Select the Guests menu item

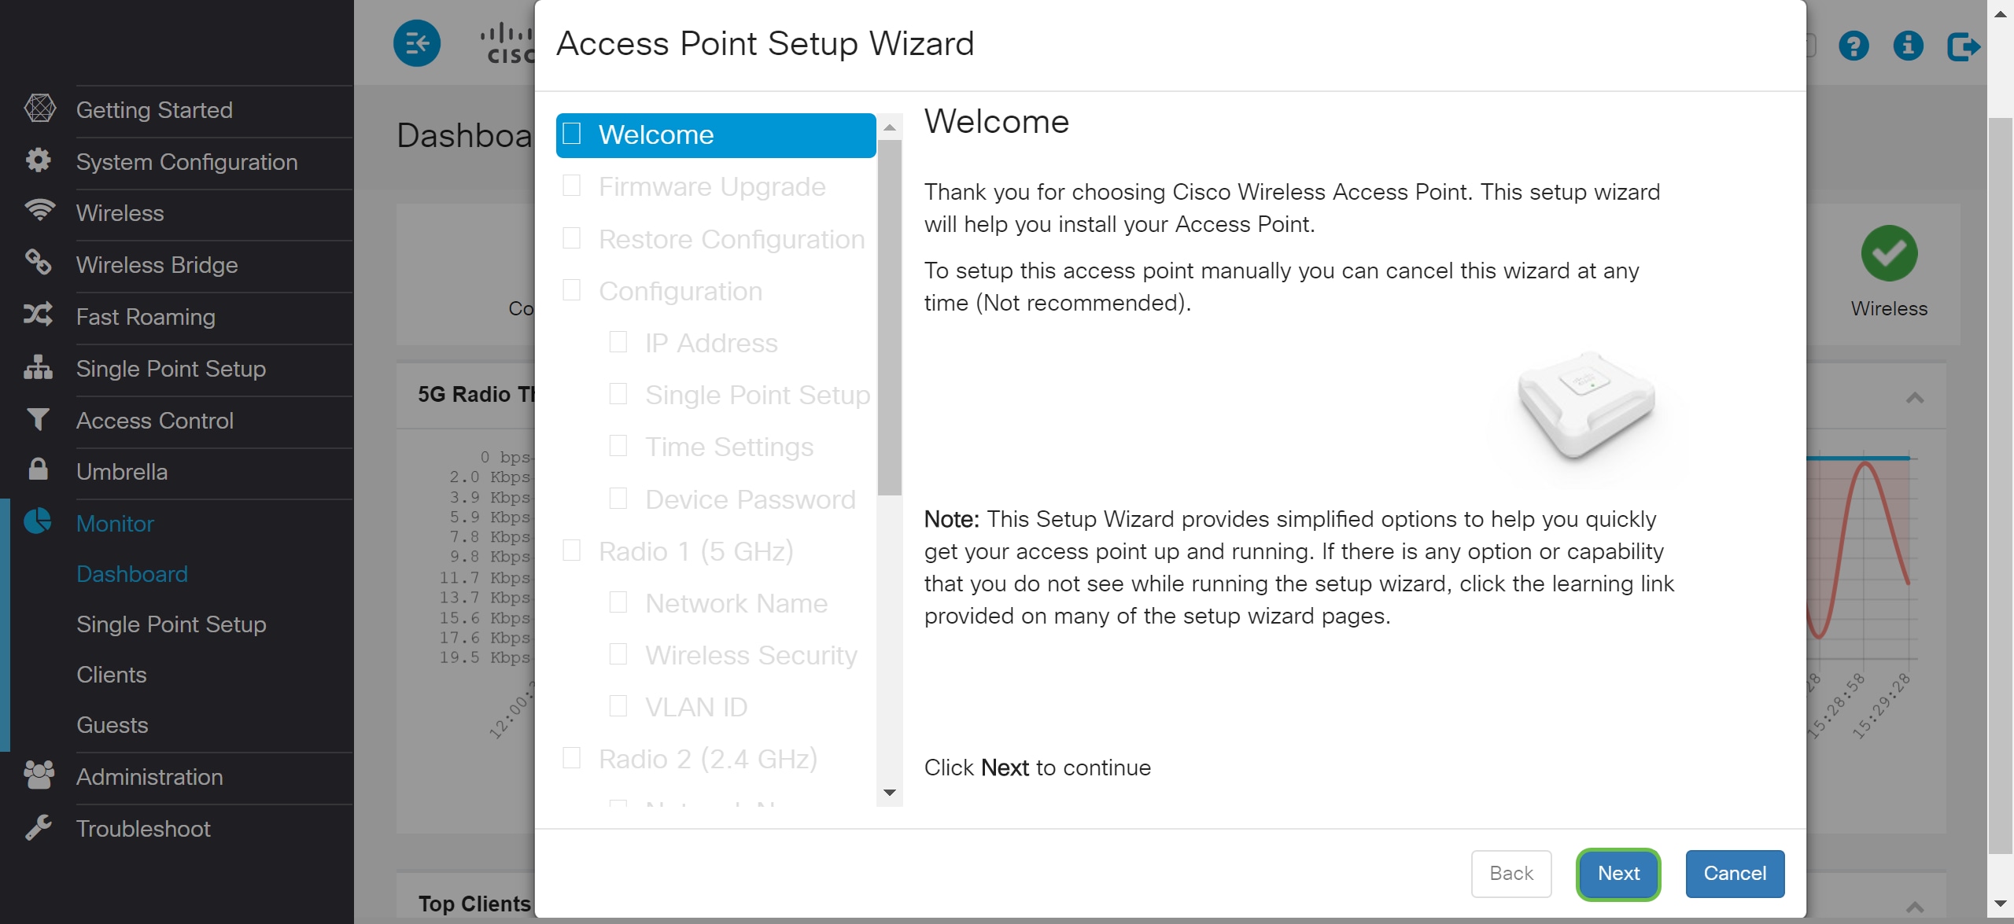[113, 725]
